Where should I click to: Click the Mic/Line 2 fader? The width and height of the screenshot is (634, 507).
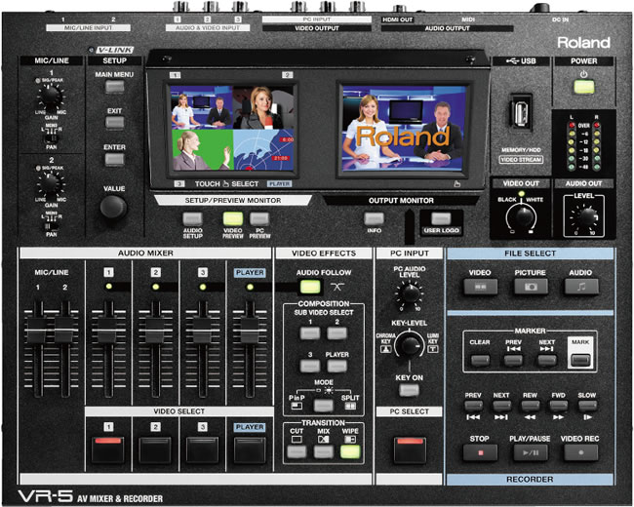(x=64, y=330)
